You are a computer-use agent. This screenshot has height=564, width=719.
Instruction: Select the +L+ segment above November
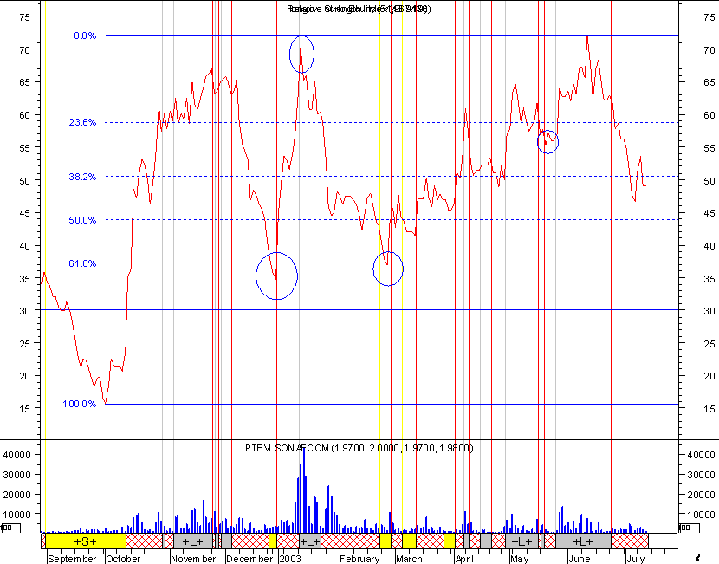(x=193, y=541)
